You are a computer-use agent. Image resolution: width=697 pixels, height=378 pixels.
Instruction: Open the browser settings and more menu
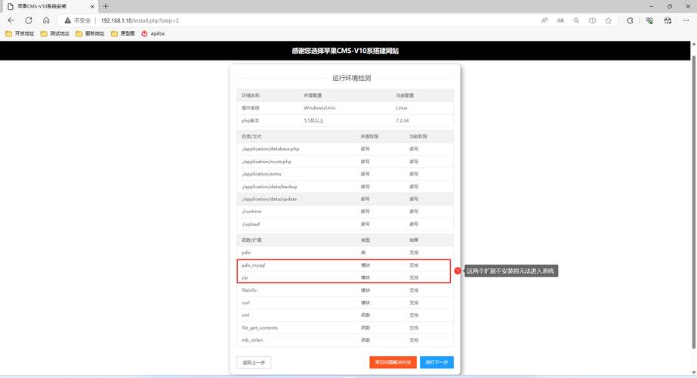tap(686, 20)
